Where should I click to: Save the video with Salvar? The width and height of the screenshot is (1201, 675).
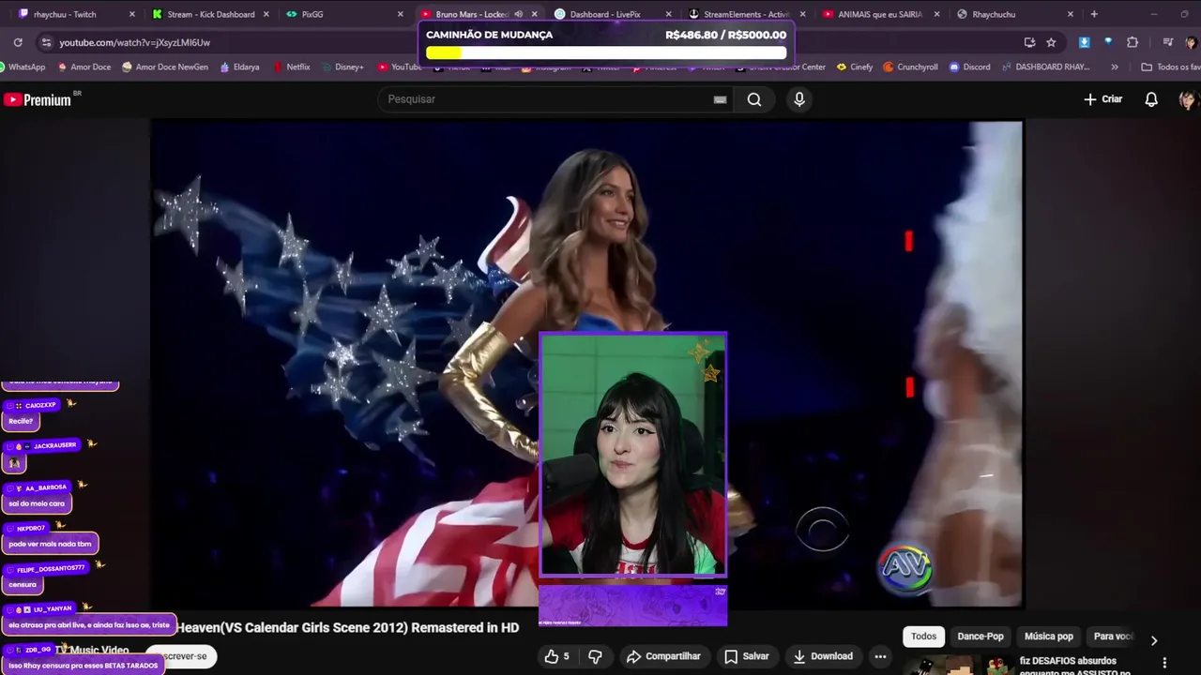pos(747,656)
